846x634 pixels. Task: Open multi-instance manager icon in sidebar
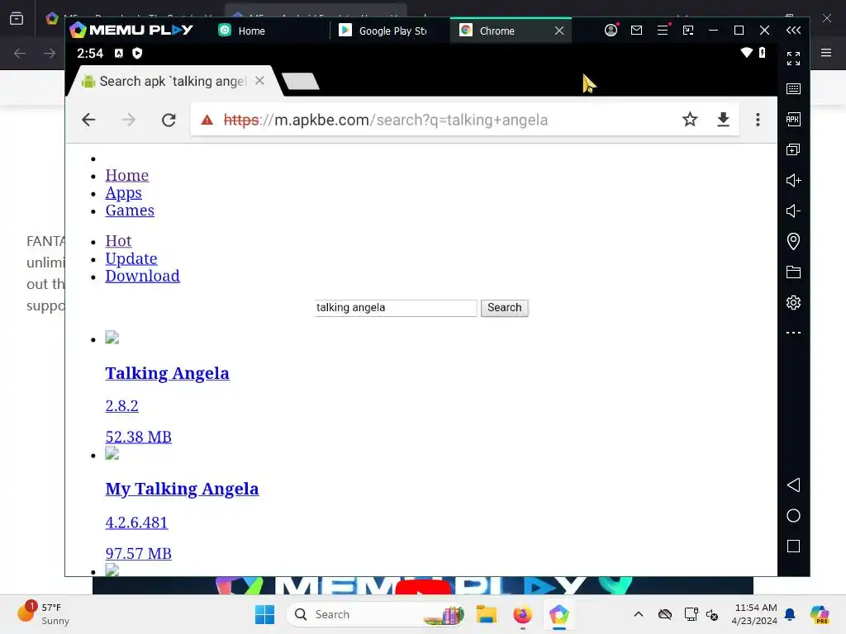click(x=793, y=149)
